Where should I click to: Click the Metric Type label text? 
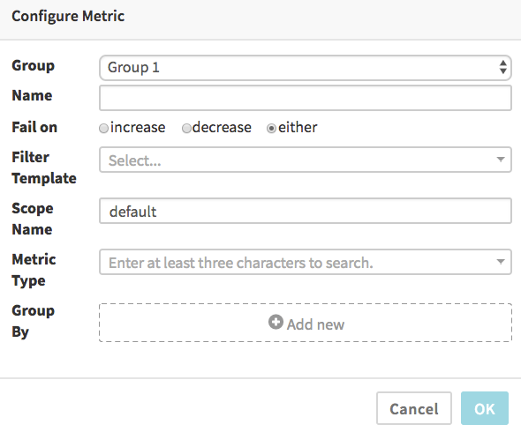(x=34, y=270)
